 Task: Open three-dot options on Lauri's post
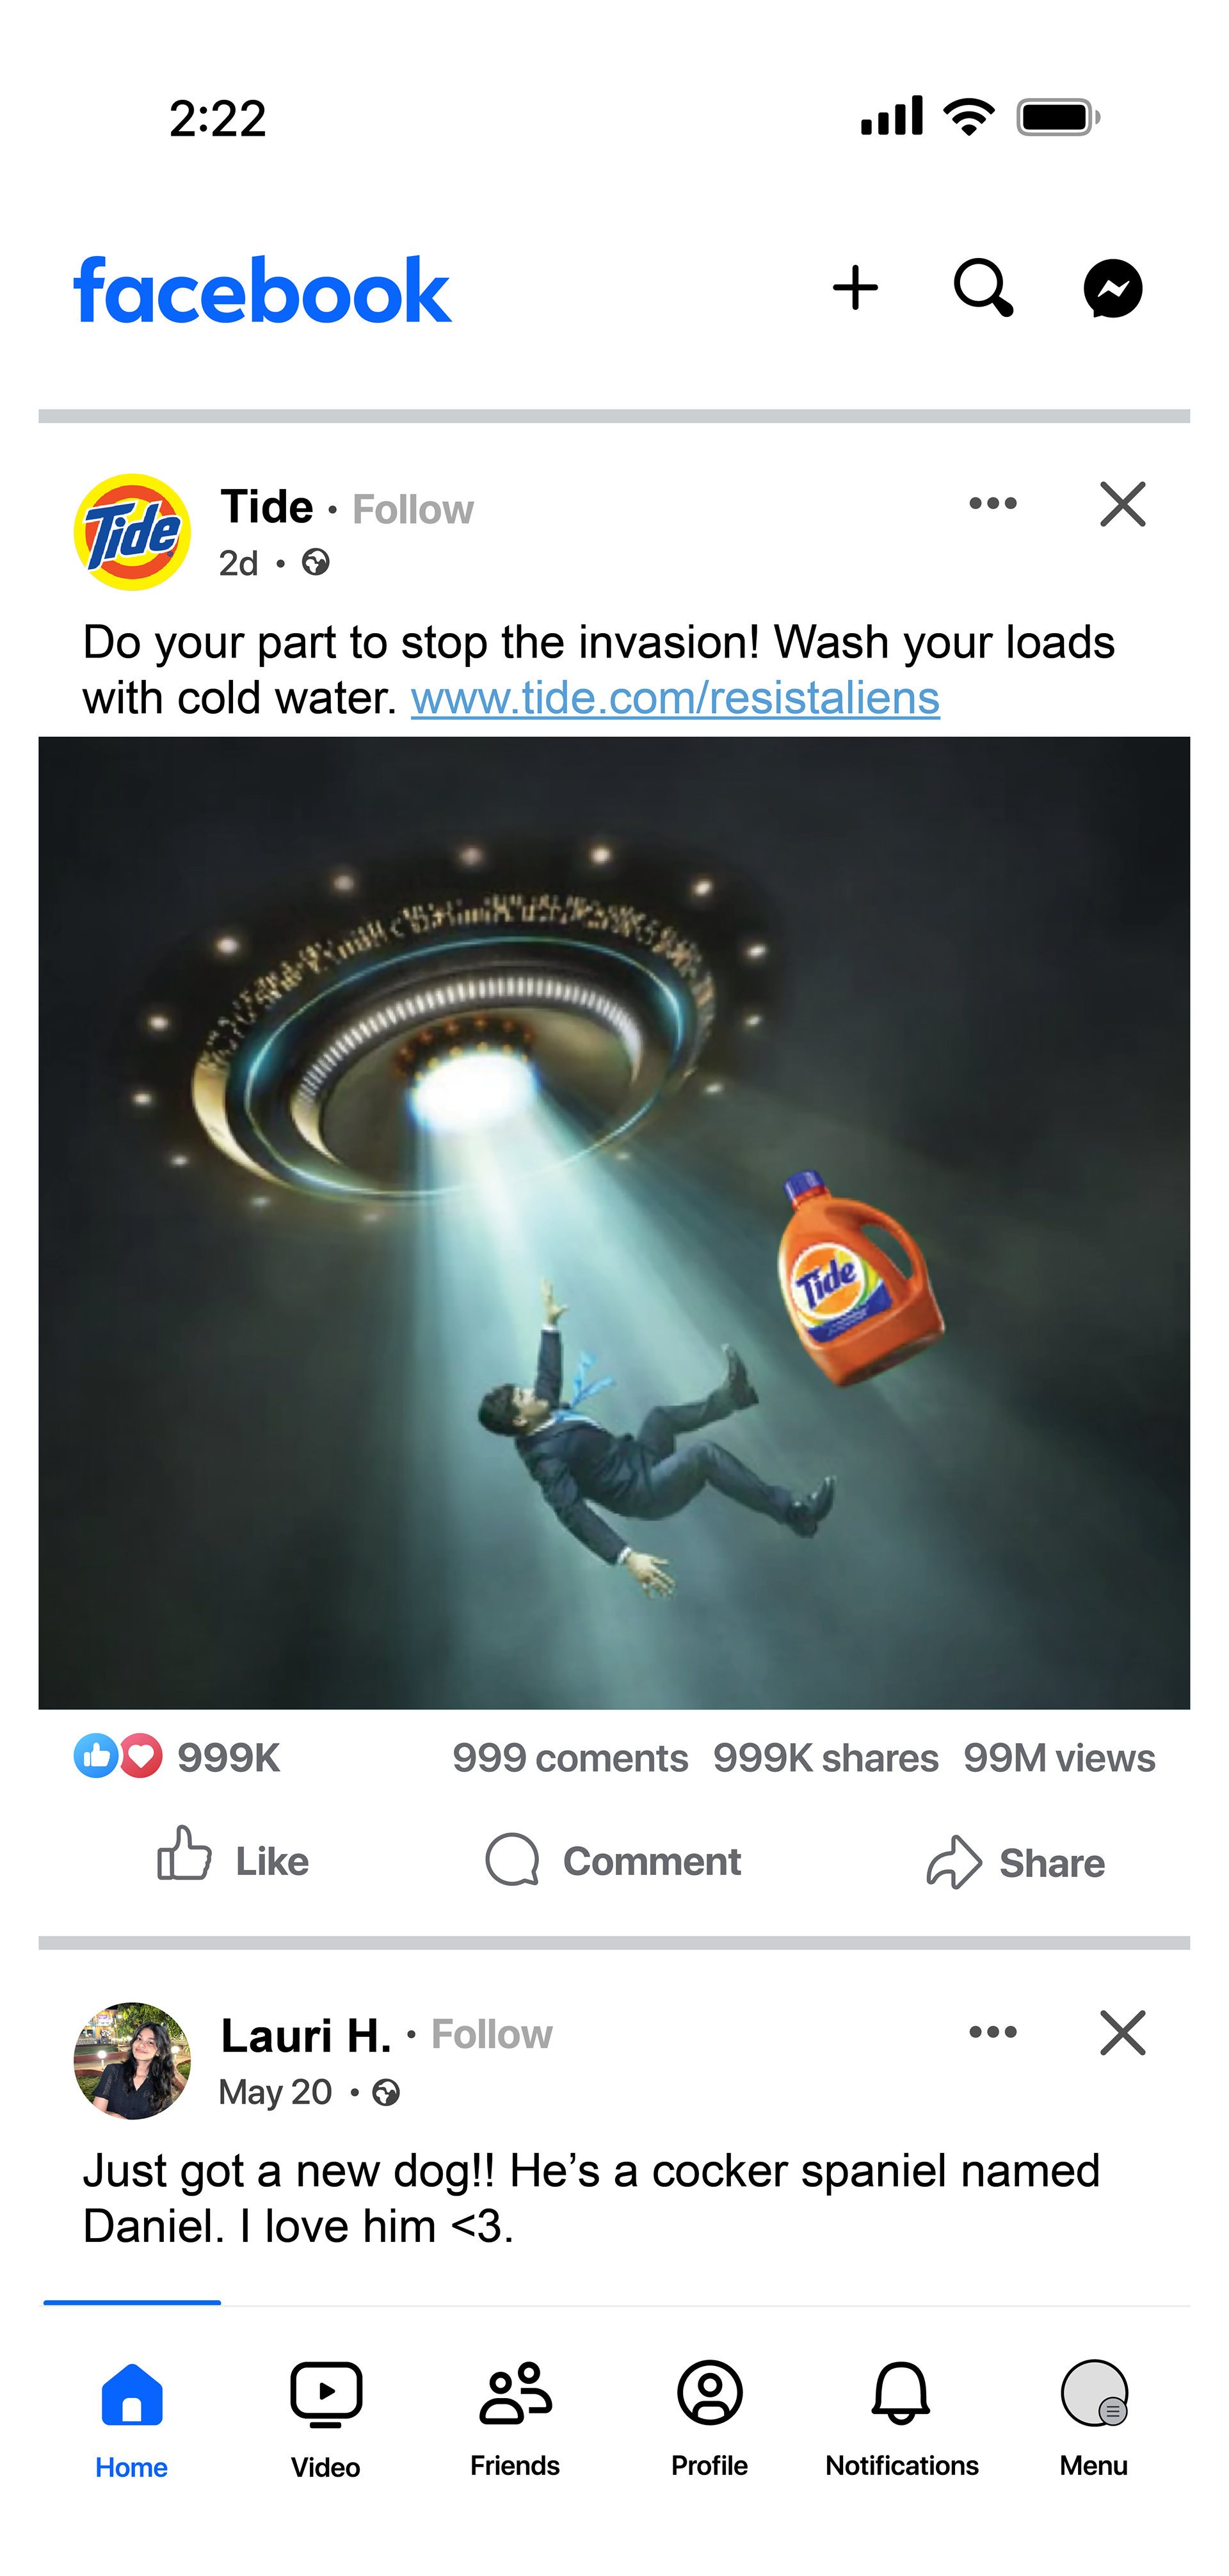992,2032
